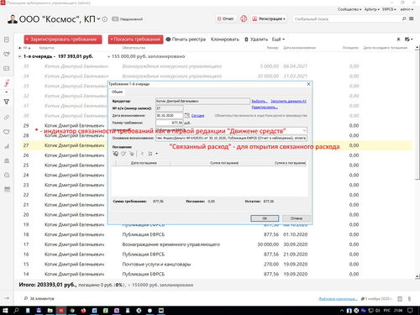Click the Редактировать... link
Viewport: 420px width, 315px height.
[x=265, y=108]
